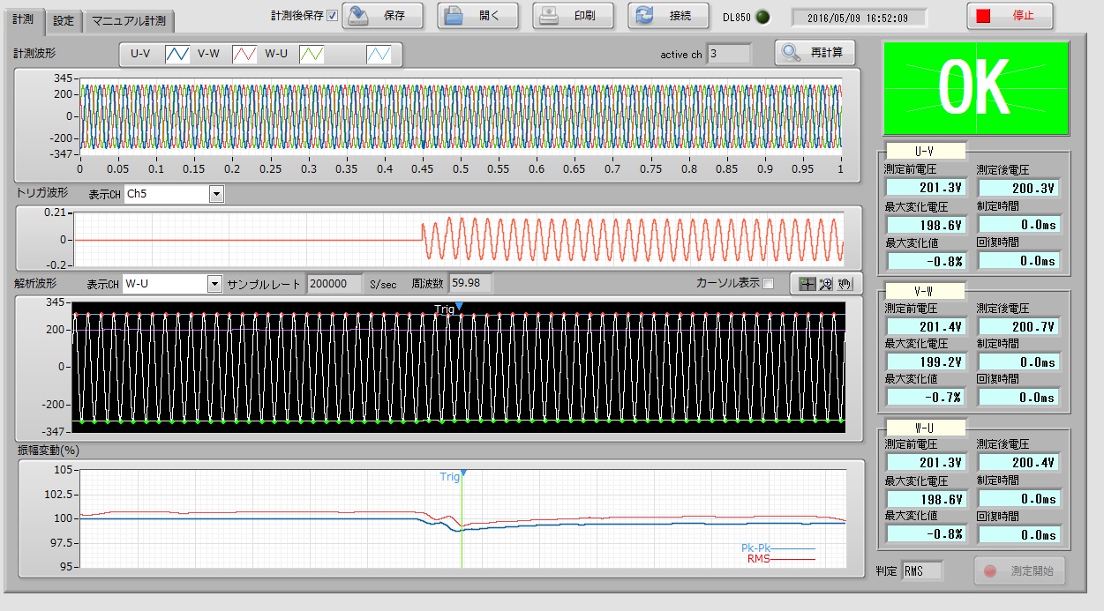
Task: Click the blue U-V waveform legend swatch
Action: click(x=179, y=54)
